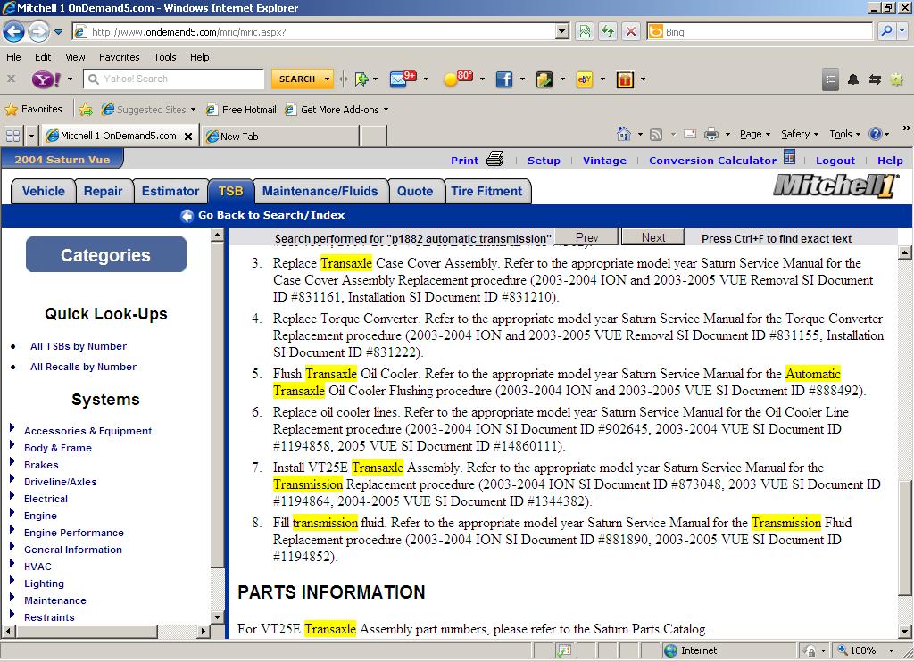Image resolution: width=914 pixels, height=662 pixels.
Task: Open the Favorites menu in menu bar
Action: [119, 57]
